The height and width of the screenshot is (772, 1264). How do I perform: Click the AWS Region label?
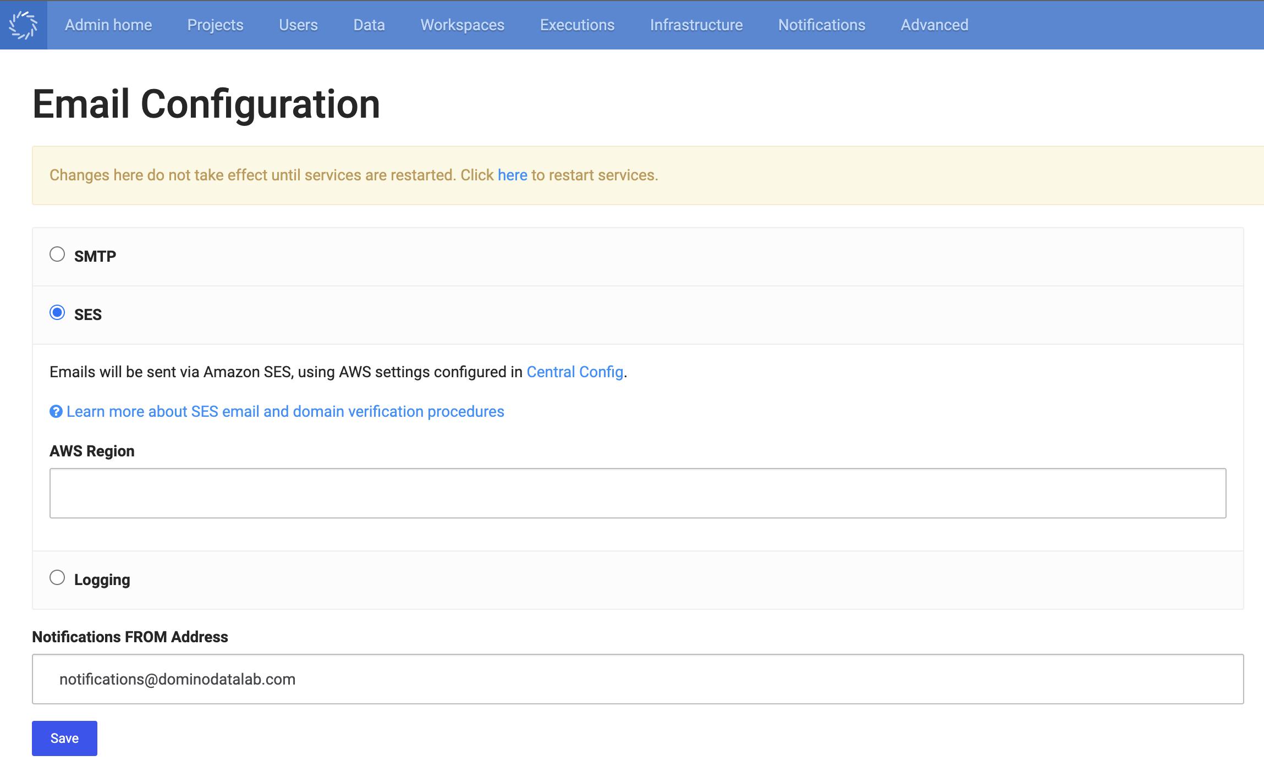pos(92,451)
